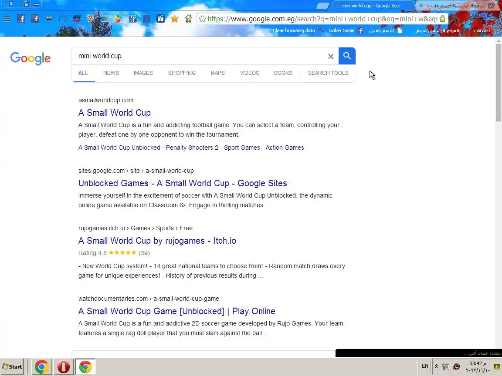Click the Google logo
The height and width of the screenshot is (376, 502).
click(31, 58)
